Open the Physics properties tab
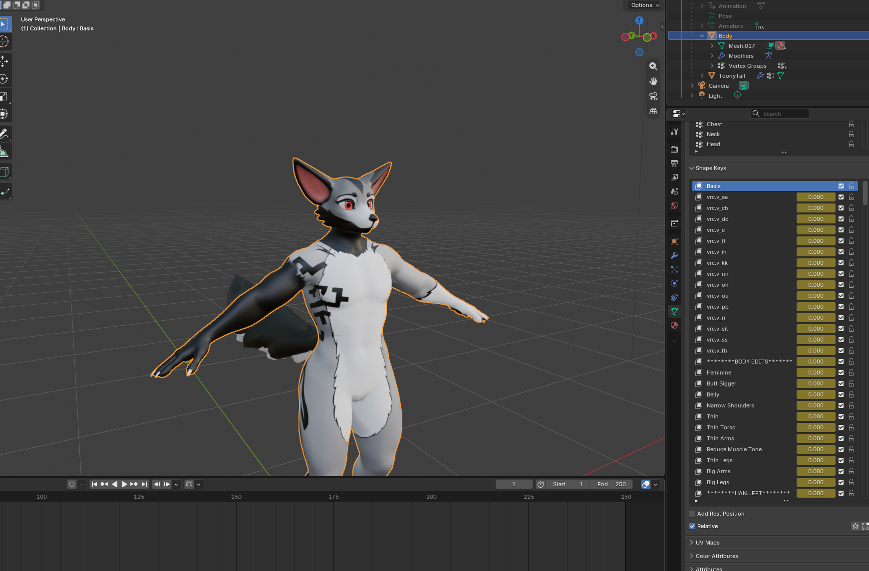 [x=674, y=283]
